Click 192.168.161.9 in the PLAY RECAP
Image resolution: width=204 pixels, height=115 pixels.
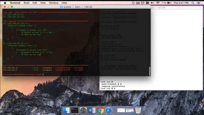click(10, 70)
